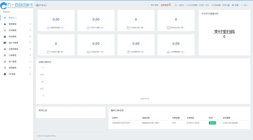Screen dimensions: 253x140
Task: Expand the 商家管理 submenu arrow
Action: [x=30, y=24]
